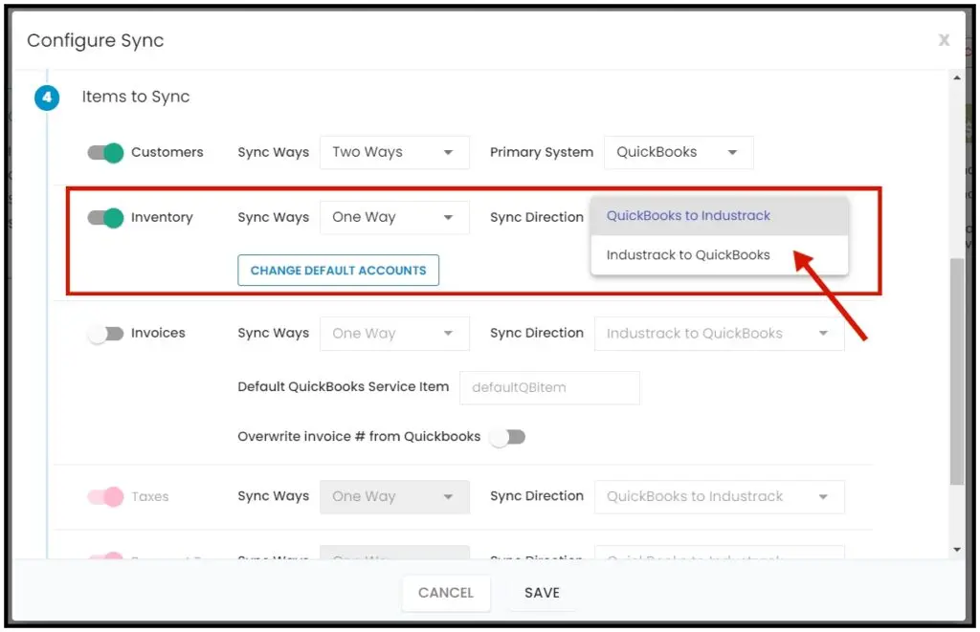
Task: Select Industrack to QuickBooks option in open list
Action: tap(720, 254)
